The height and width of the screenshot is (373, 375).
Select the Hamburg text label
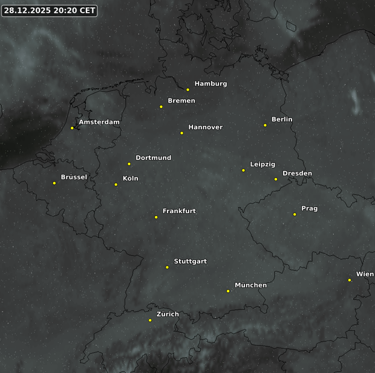[210, 84]
